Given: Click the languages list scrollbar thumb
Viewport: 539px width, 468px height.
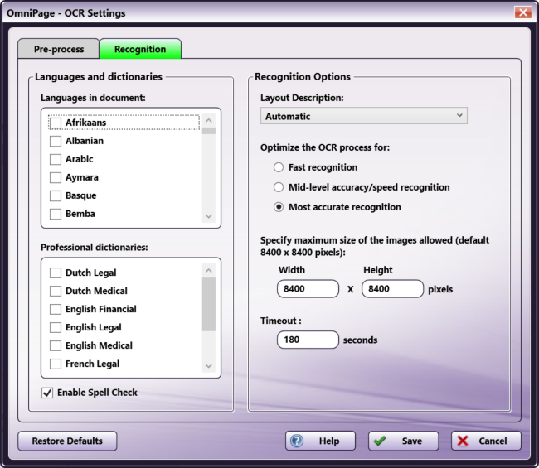Looking at the screenshot, I should tap(208, 131).
